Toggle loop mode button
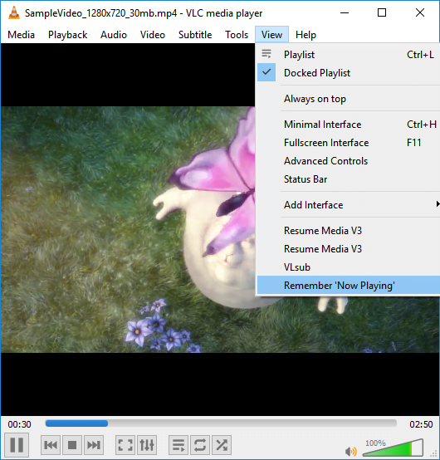The image size is (440, 460). [200, 445]
